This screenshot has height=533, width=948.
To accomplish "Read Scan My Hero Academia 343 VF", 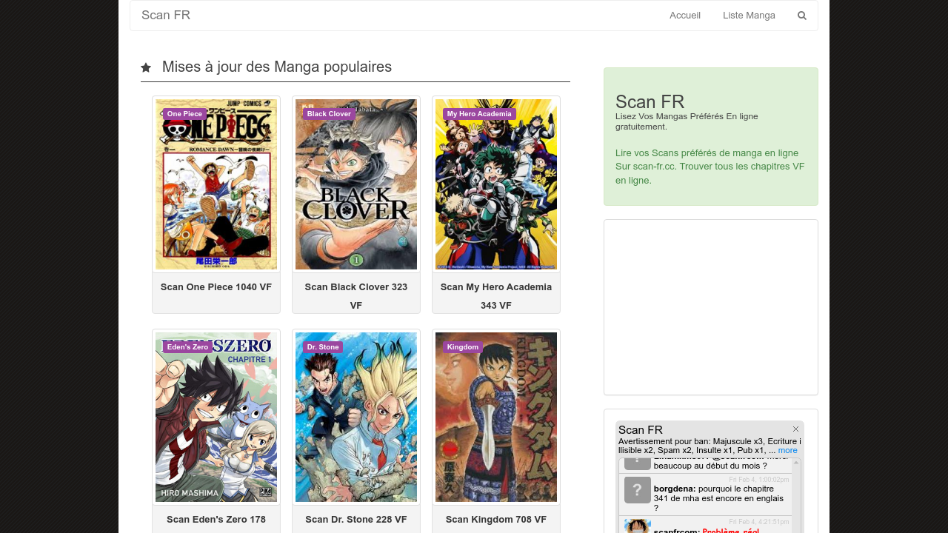I will 496,296.
